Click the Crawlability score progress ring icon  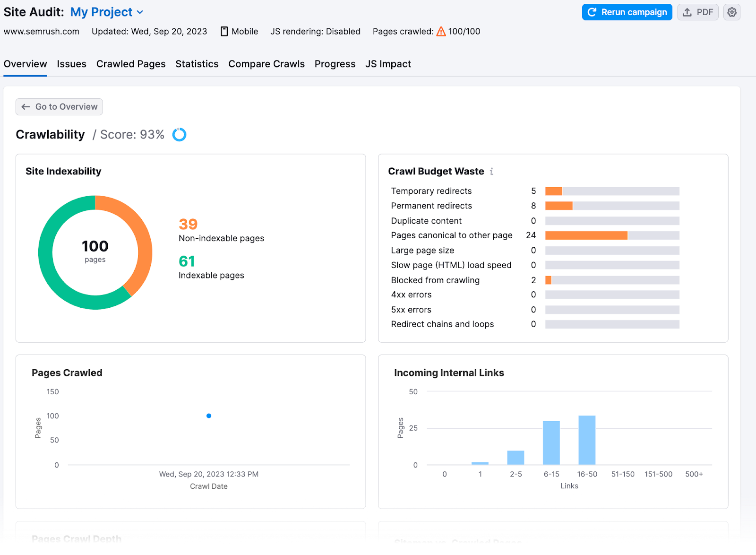tap(179, 135)
